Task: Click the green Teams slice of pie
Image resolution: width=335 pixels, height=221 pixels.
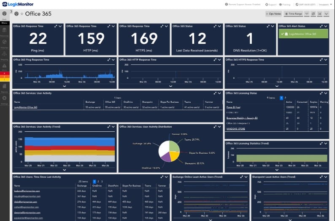Action: (174, 146)
